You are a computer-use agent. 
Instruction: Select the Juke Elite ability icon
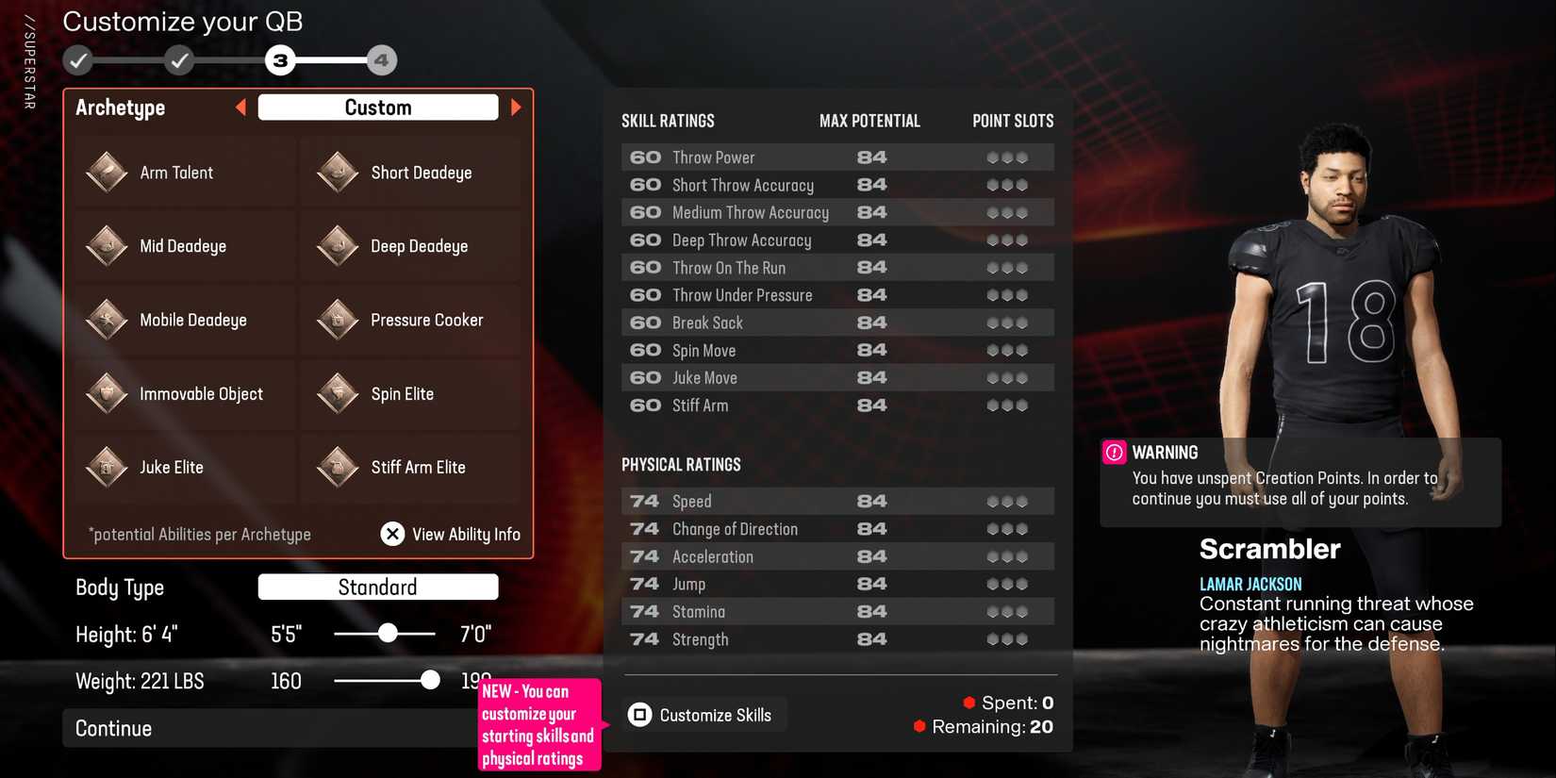click(x=107, y=467)
